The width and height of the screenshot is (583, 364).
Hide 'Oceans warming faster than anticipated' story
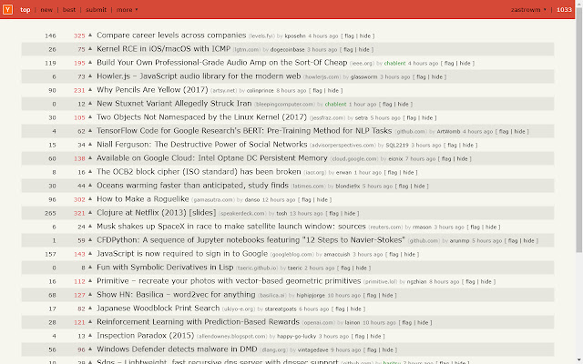(419, 186)
